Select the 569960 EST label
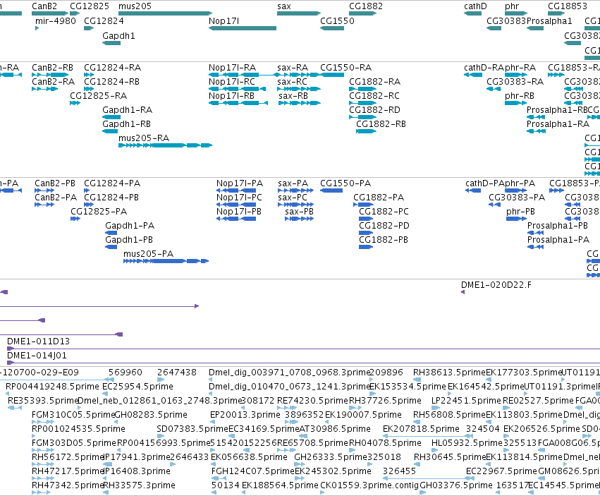 click(125, 373)
